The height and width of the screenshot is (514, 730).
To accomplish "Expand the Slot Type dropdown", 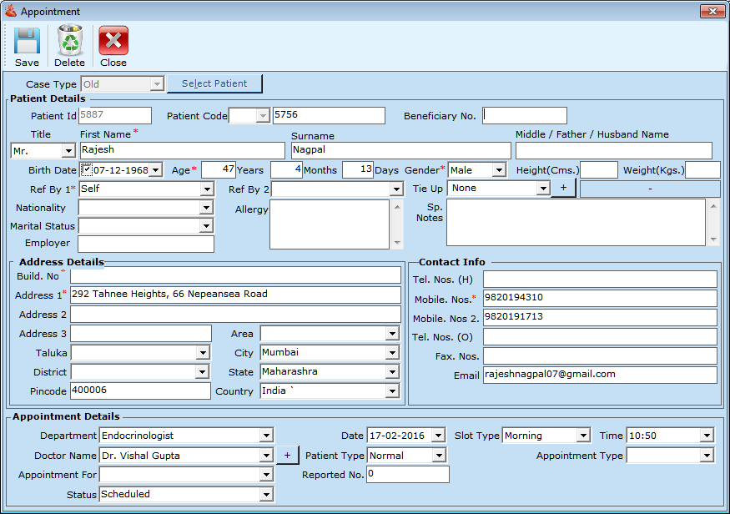I will [582, 436].
